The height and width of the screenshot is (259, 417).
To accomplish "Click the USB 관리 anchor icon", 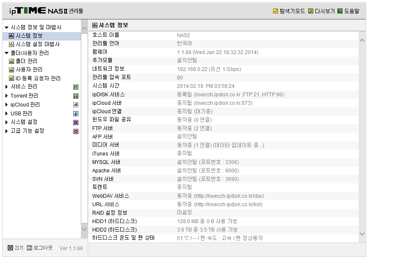I will 76,114.
